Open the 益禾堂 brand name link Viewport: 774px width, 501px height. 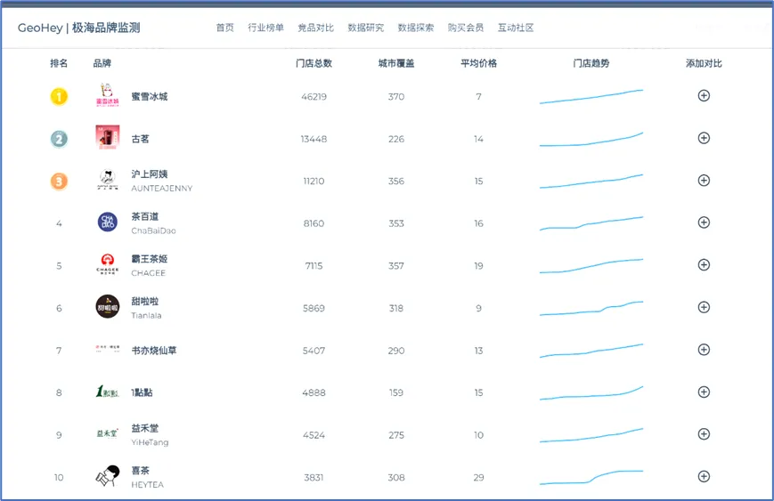point(145,428)
